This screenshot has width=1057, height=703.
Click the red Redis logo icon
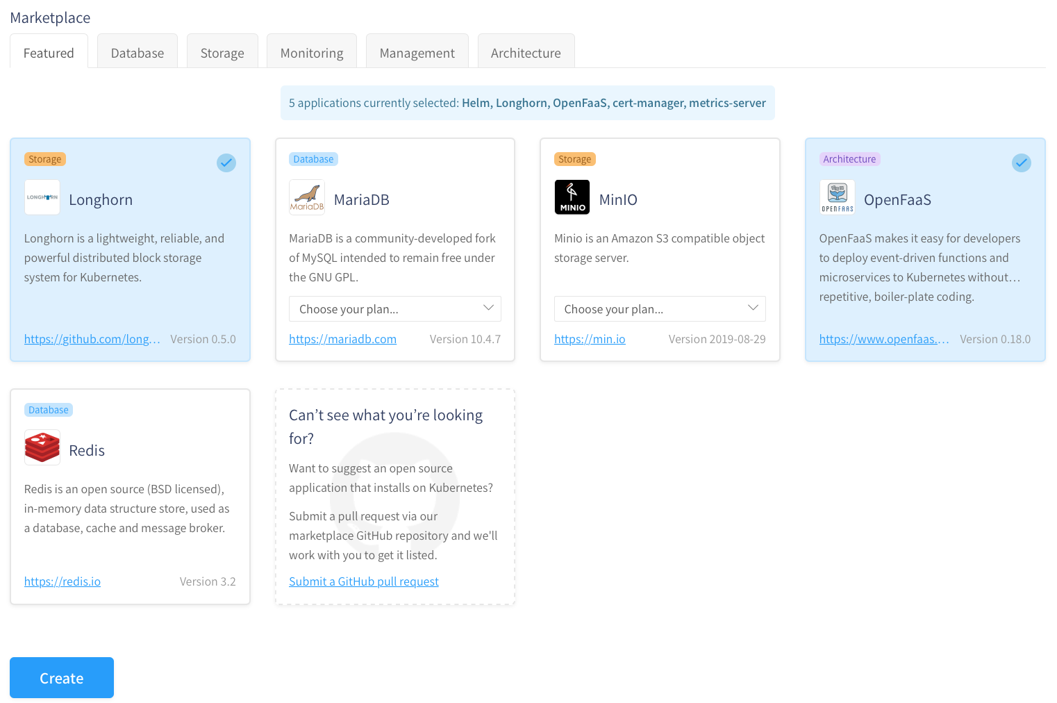pos(42,448)
